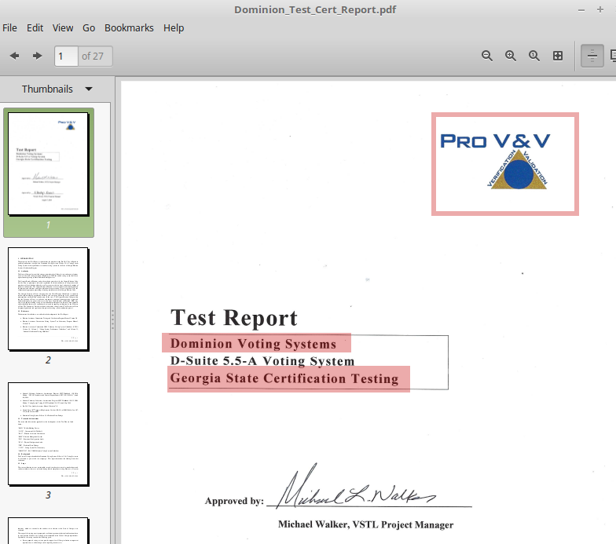This screenshot has height=544, width=616.
Task: Select page 1 thumbnail
Action: point(49,164)
